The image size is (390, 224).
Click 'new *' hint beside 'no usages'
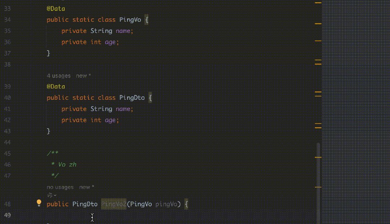tap(87, 187)
